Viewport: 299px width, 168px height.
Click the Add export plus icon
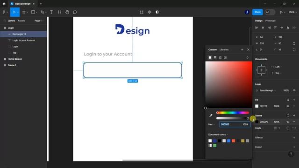point(294,147)
